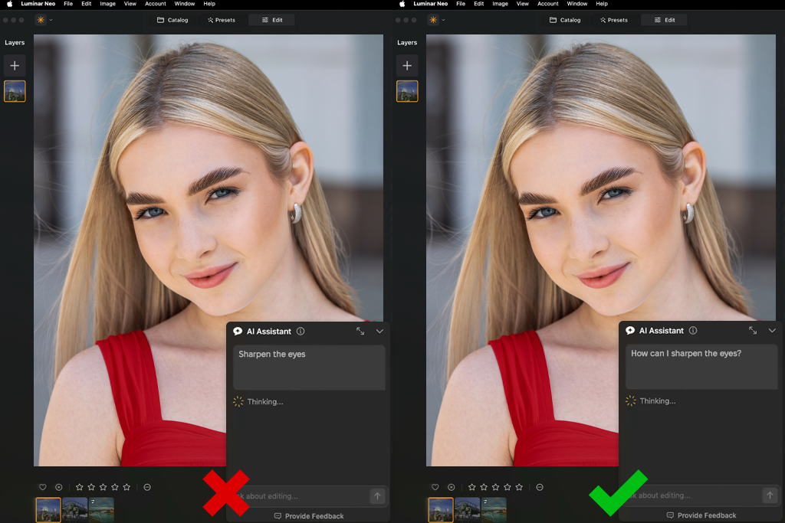This screenshot has width=785, height=523.
Task: Select the layer thumbnail in right Layers panel
Action: point(407,91)
